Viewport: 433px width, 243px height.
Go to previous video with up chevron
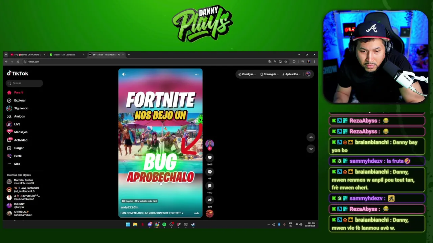(311, 137)
